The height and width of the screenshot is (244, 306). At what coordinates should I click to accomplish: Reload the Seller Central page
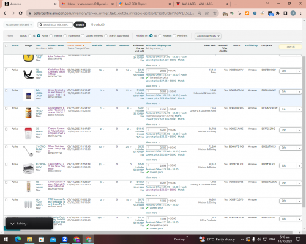click(x=20, y=13)
